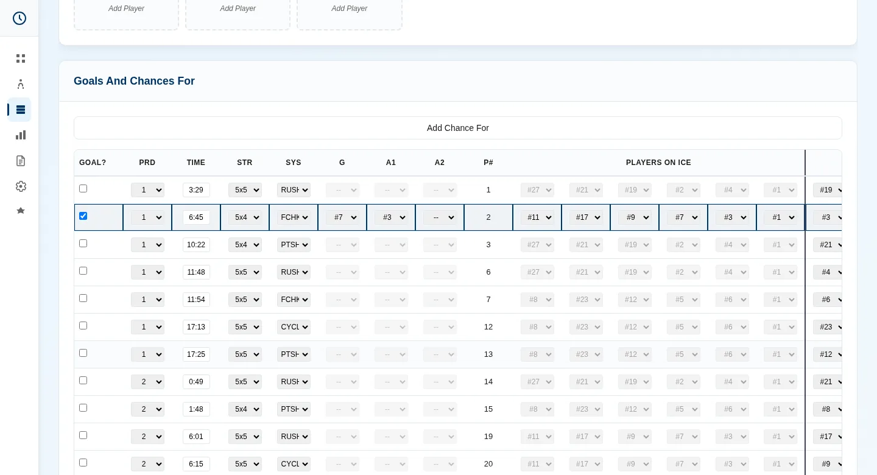Open the PTSH system dropdown in the 10:22 row

pyautogui.click(x=294, y=245)
